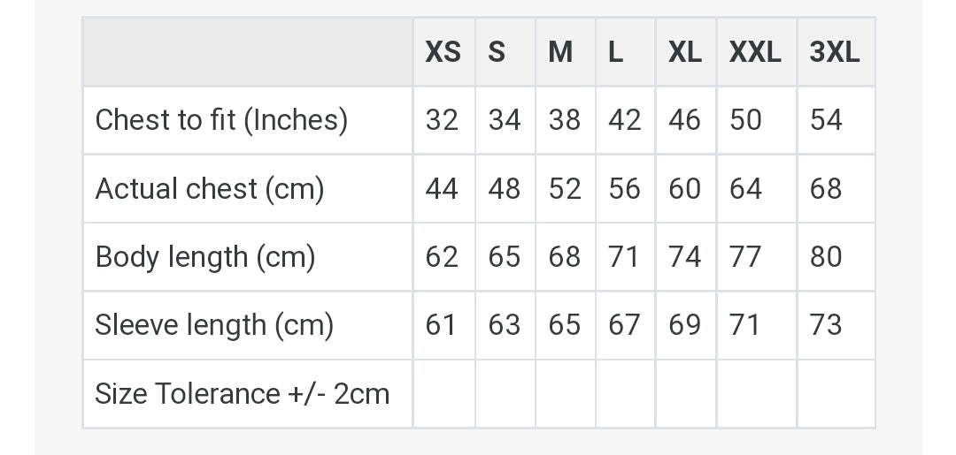Select the Body length (cm) label

tap(204, 257)
